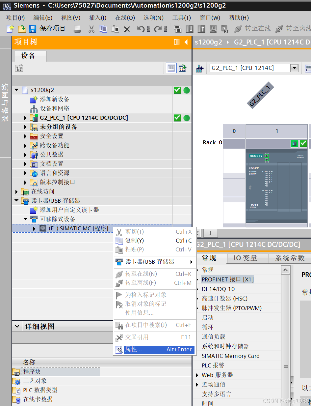The height and width of the screenshot is (406, 311).
Task: Click the show overview icon under 设备 tab
Action: (x=19, y=68)
